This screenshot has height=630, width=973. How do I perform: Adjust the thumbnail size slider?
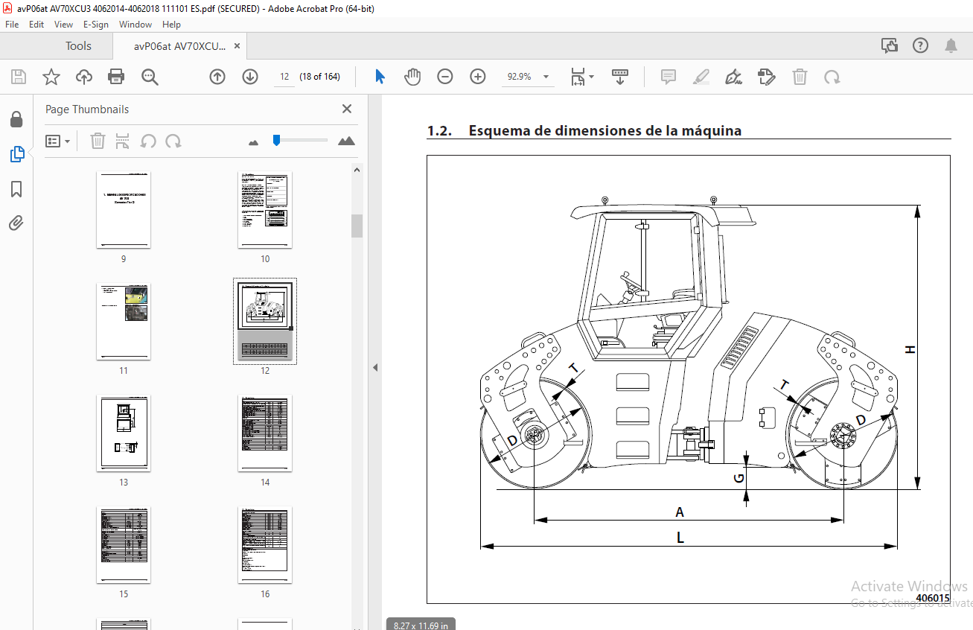pyautogui.click(x=276, y=140)
